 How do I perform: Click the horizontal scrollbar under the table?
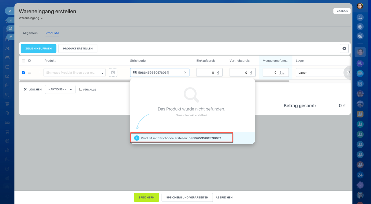pos(154,81)
